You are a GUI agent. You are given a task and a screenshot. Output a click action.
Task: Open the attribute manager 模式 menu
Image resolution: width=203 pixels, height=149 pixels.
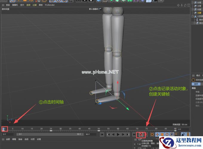198,76
